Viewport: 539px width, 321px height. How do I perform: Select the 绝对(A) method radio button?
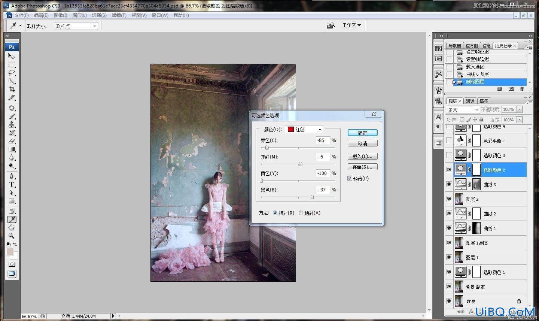[x=301, y=213]
